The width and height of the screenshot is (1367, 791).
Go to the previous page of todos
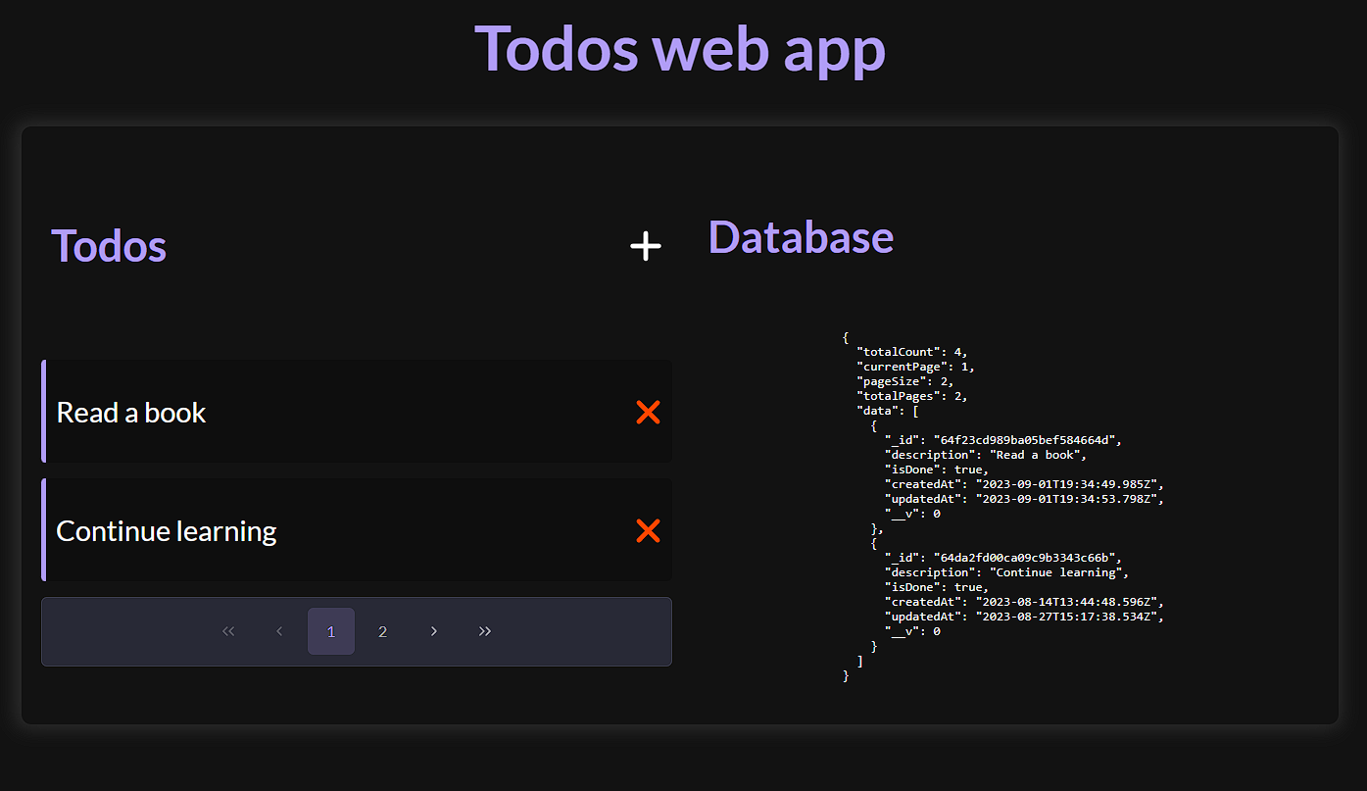pyautogui.click(x=279, y=631)
